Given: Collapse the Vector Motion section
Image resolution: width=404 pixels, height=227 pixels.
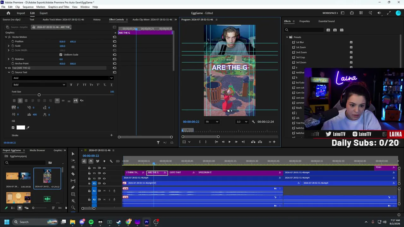Looking at the screenshot, I should [6, 37].
